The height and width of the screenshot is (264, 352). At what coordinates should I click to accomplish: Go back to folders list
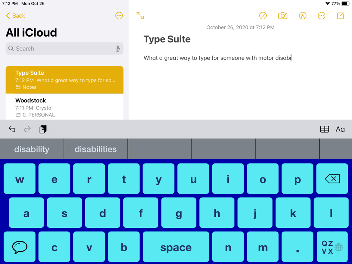pos(15,16)
